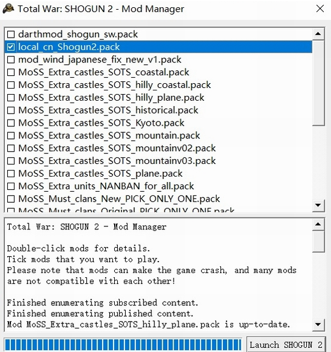331x352 pixels.
Task: Select MoSS_Extra_units_NANBAN_for_all.pack name
Action: (106, 186)
